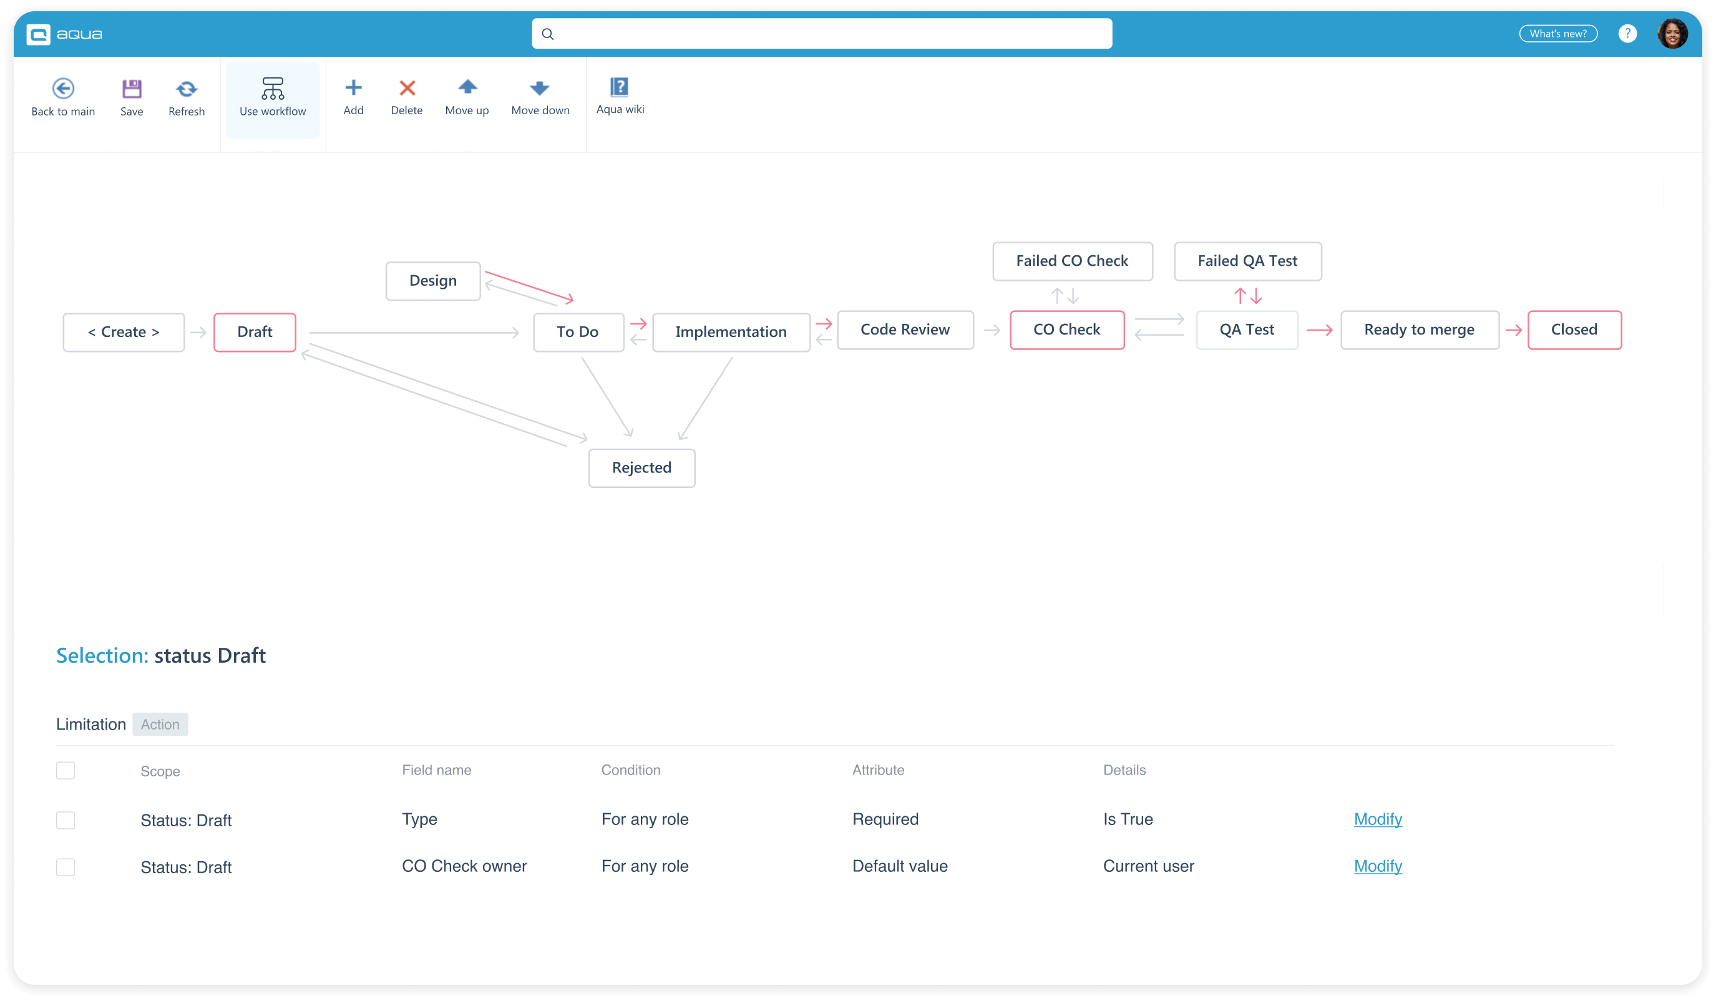Click the Back to main arrow icon

pyautogui.click(x=62, y=89)
